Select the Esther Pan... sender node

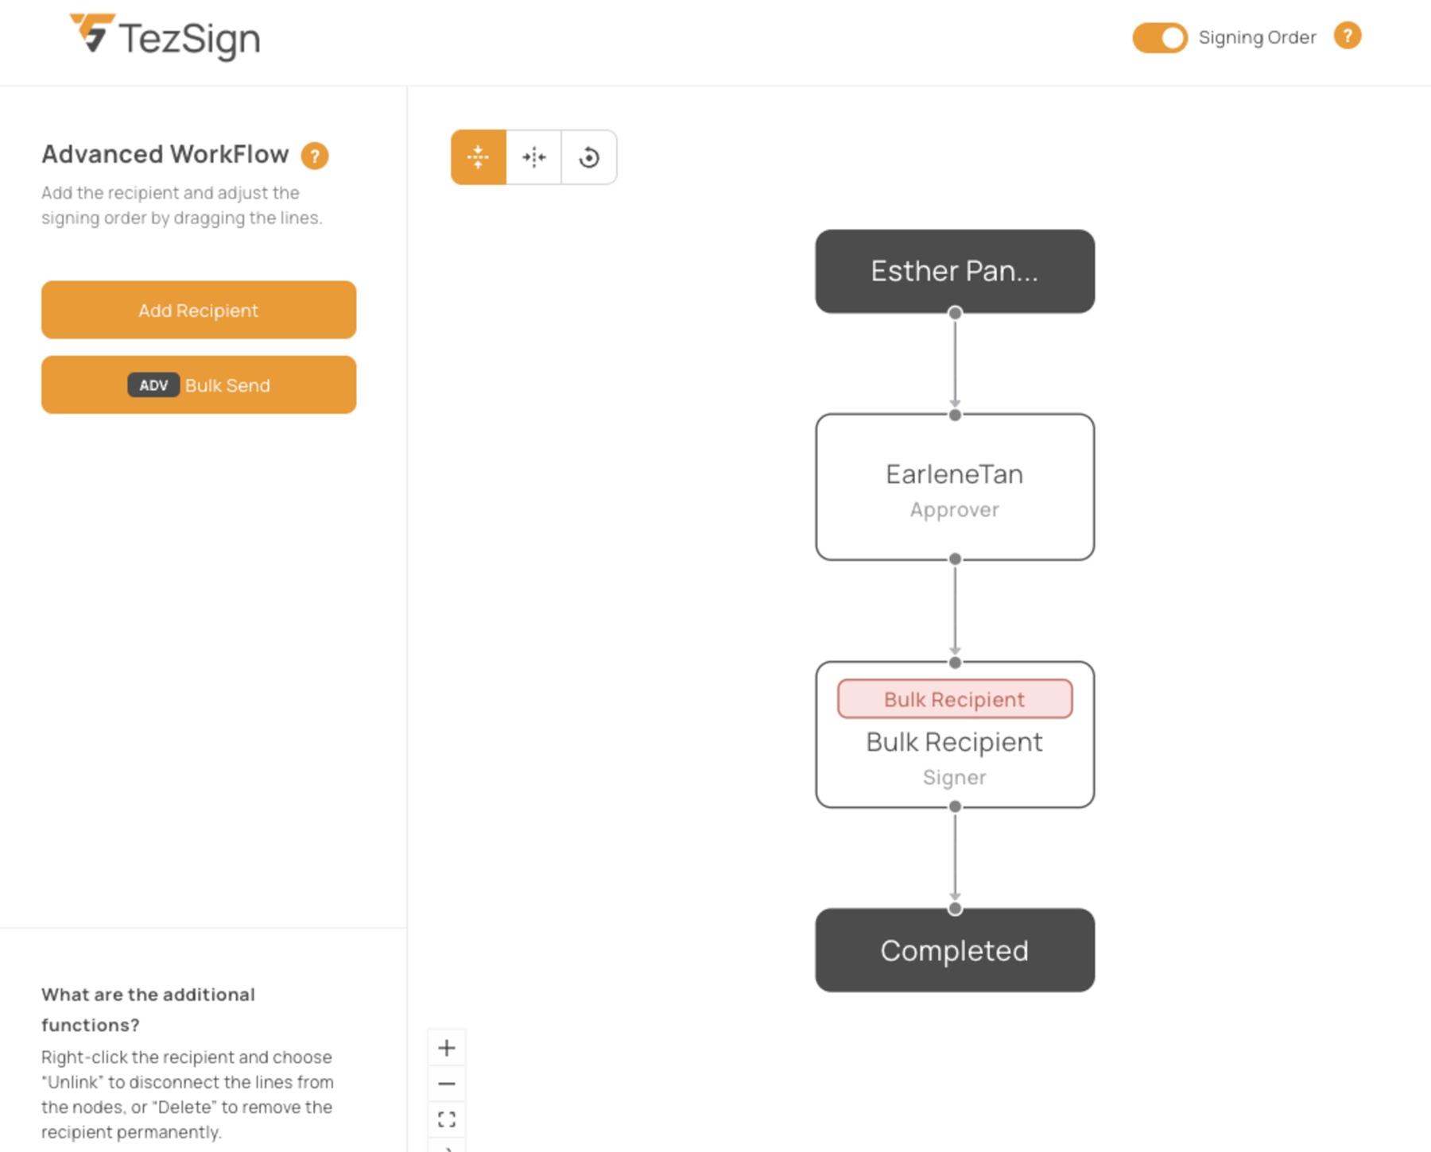(x=955, y=271)
